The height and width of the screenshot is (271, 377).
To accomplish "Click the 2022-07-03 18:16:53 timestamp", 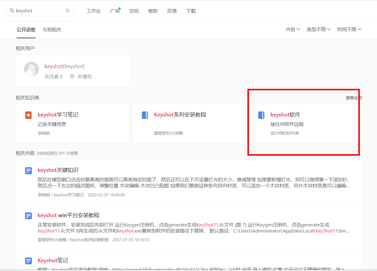I will tap(131, 240).
